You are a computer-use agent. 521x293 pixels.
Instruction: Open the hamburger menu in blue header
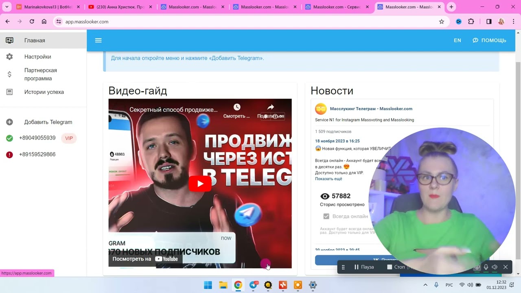(98, 40)
